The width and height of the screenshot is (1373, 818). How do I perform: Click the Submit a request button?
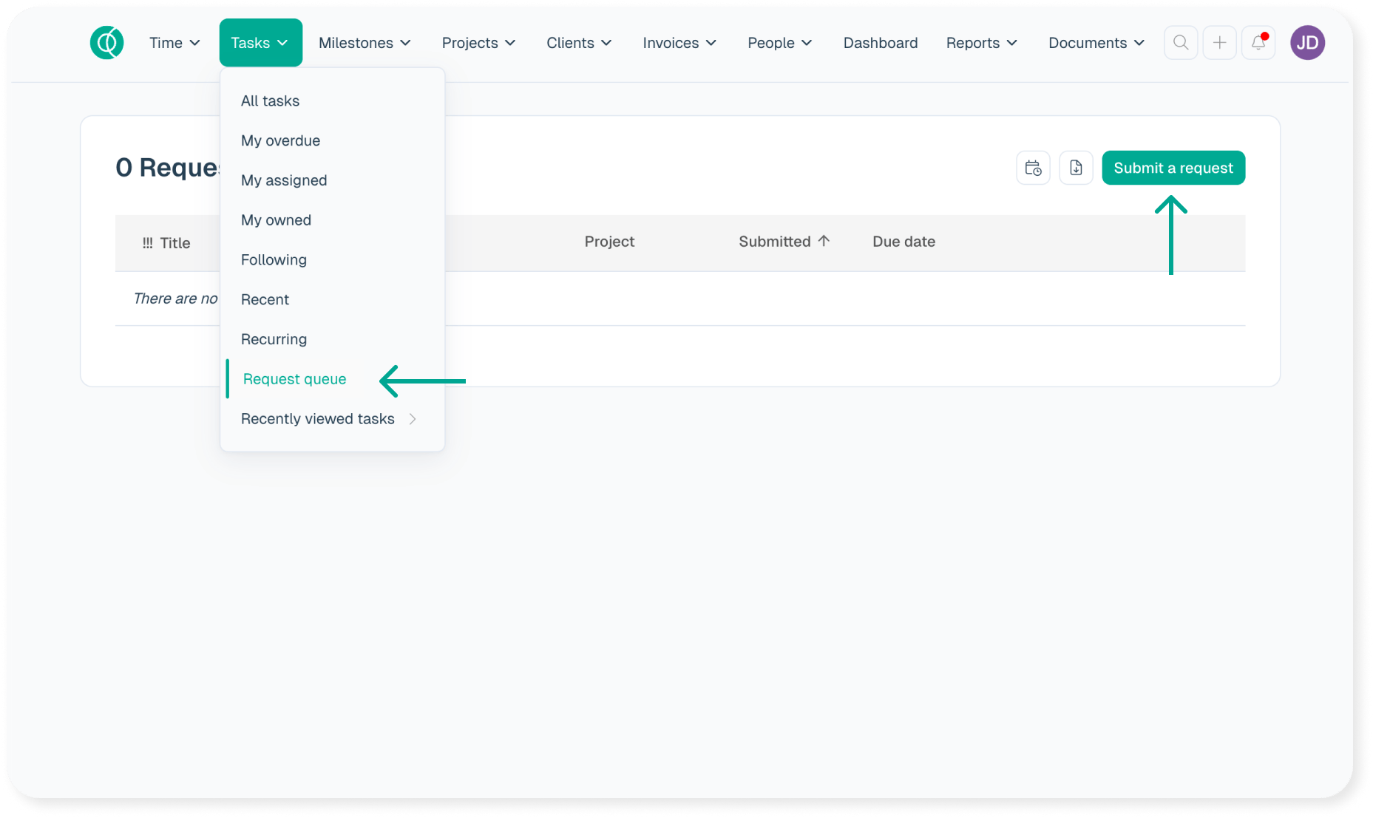[x=1173, y=168]
